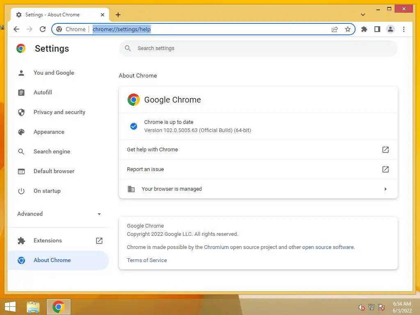Open the Windows Start button
Screen dimensions: 420x315
(10, 307)
